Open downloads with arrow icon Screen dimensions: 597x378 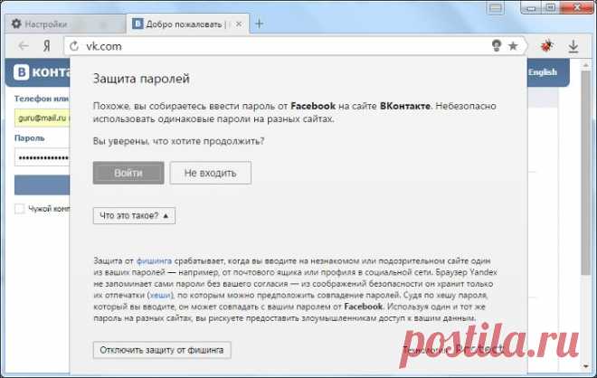pyautogui.click(x=573, y=46)
